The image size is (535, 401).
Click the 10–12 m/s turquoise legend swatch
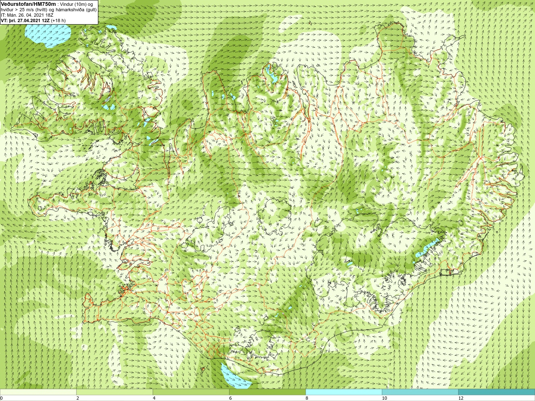point(420,392)
